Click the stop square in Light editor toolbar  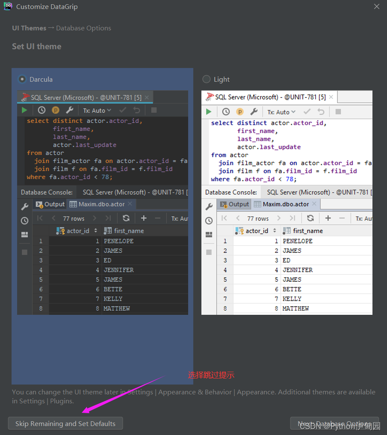tap(338, 112)
